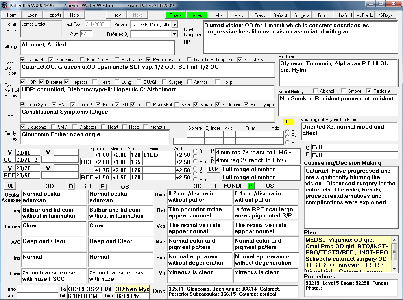Select the Bi radio next to CL

coord(287,131)
